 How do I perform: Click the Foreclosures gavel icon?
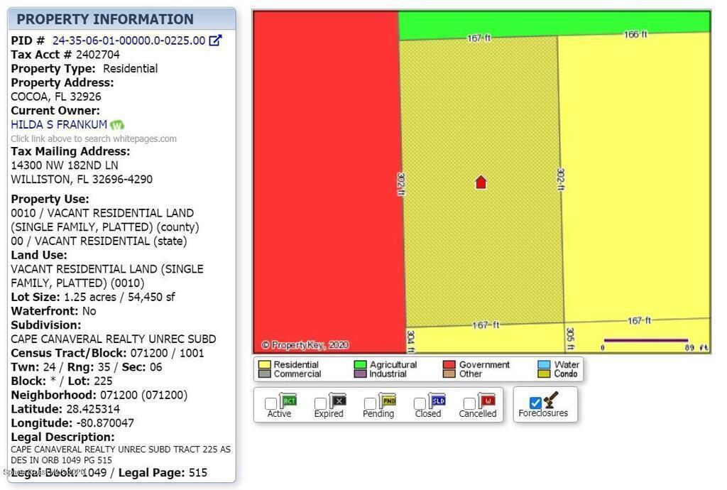[552, 400]
